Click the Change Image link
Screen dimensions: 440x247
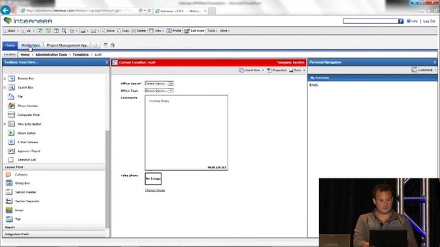tap(155, 191)
